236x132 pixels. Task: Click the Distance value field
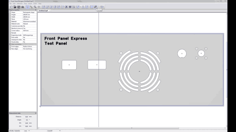coord(25,116)
